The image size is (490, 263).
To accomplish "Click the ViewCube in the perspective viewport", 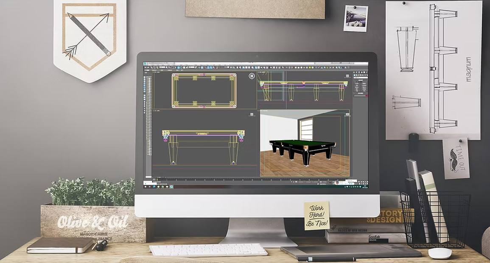I will (347, 114).
